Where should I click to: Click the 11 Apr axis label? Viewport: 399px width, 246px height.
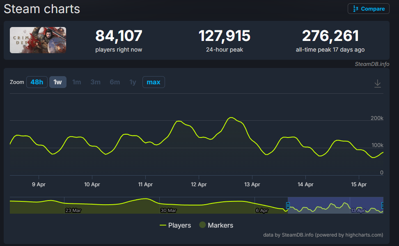pyautogui.click(x=145, y=184)
